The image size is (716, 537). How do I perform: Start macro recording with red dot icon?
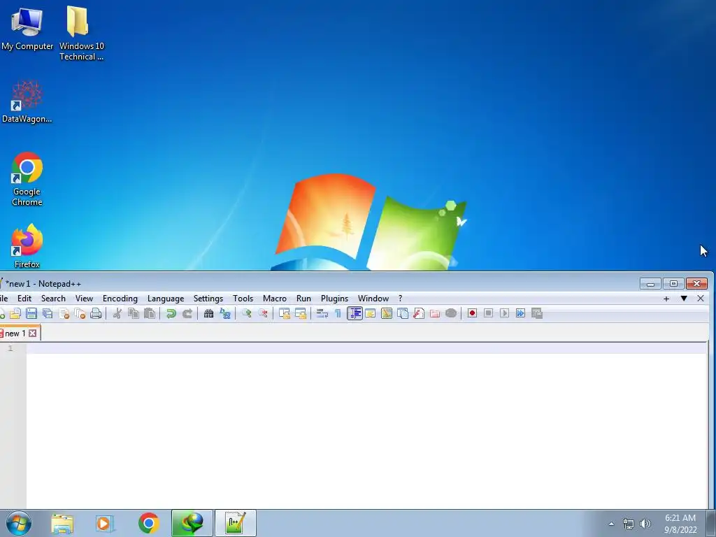click(472, 313)
